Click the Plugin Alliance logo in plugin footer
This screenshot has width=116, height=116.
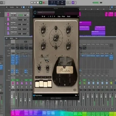pyautogui.click(x=37, y=95)
